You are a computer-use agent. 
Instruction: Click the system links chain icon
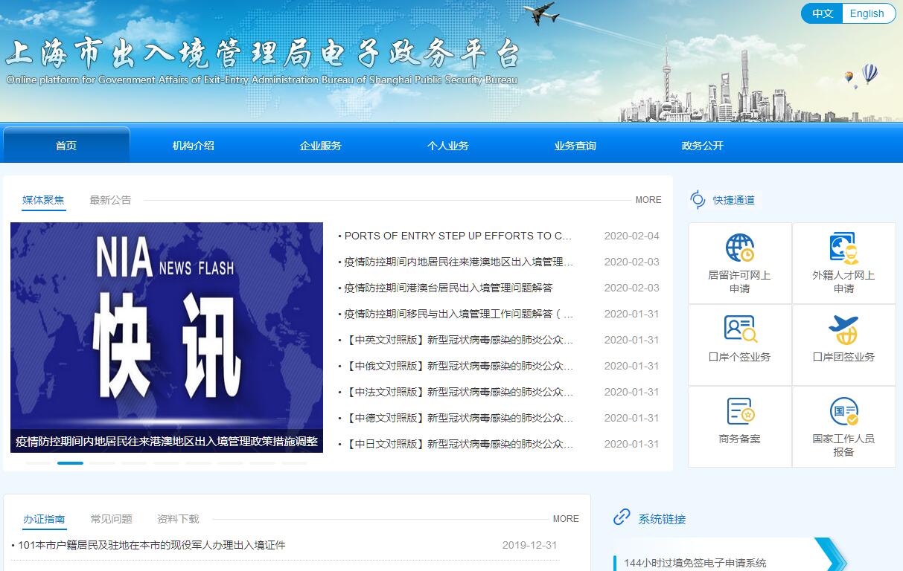pyautogui.click(x=622, y=517)
